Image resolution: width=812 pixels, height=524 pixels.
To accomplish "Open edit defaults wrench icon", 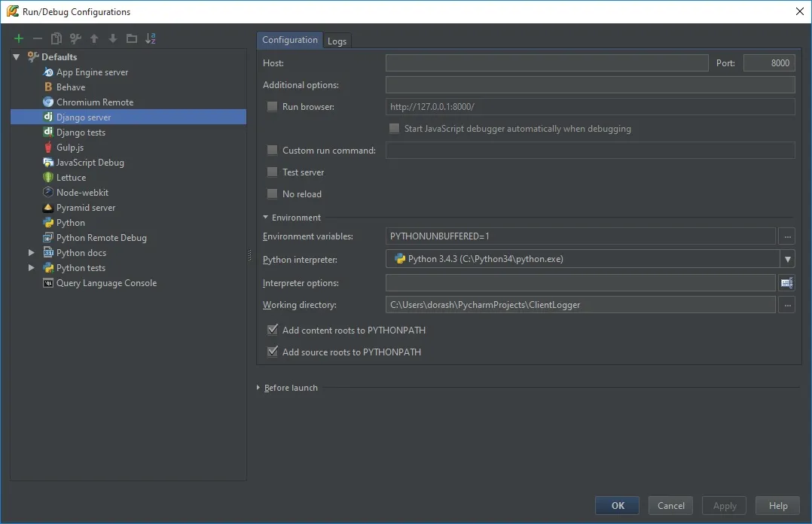I will (75, 38).
